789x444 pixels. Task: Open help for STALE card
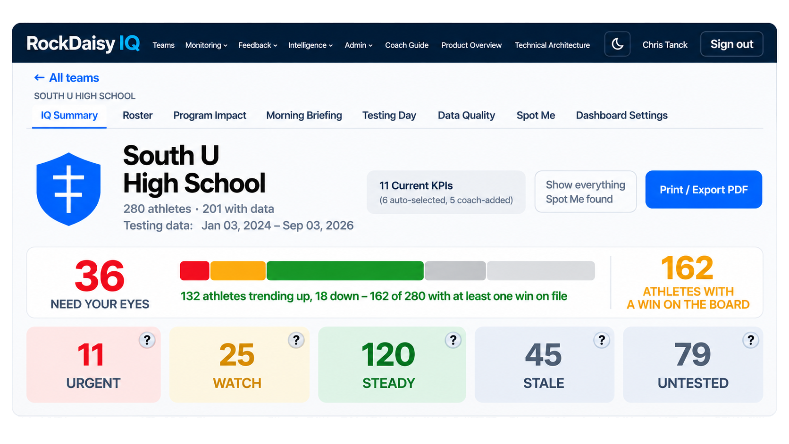point(602,340)
